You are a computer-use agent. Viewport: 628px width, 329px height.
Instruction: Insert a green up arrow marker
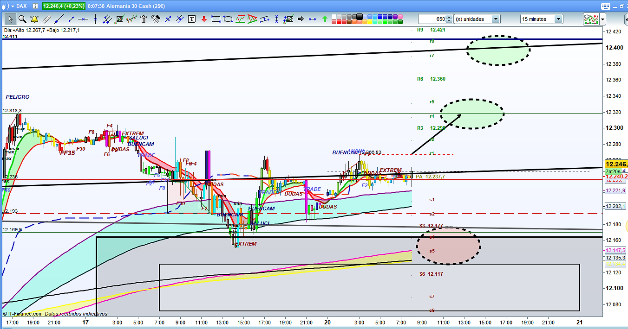(324, 19)
